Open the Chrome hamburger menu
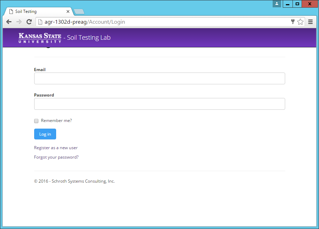The image size is (319, 229). tap(310, 22)
